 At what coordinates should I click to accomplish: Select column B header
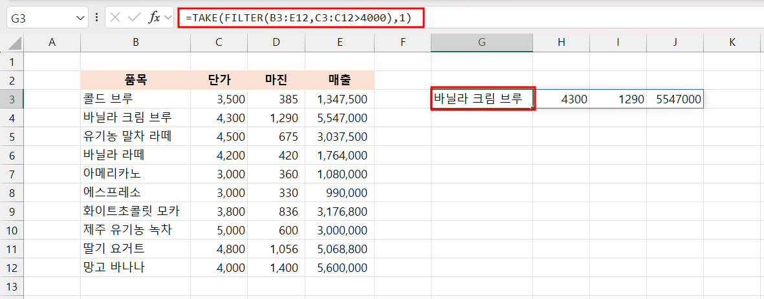coord(135,42)
